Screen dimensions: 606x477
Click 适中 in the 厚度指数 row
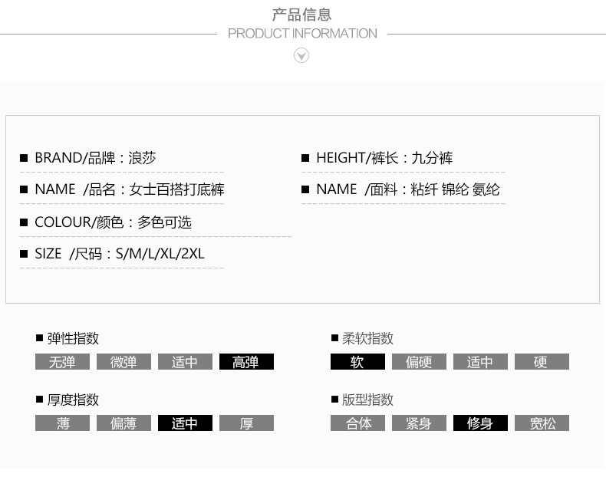pos(185,423)
